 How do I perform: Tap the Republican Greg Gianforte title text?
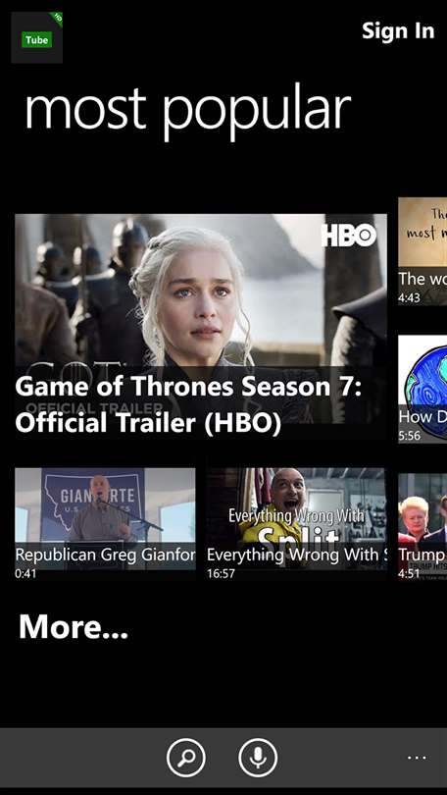[x=105, y=555]
